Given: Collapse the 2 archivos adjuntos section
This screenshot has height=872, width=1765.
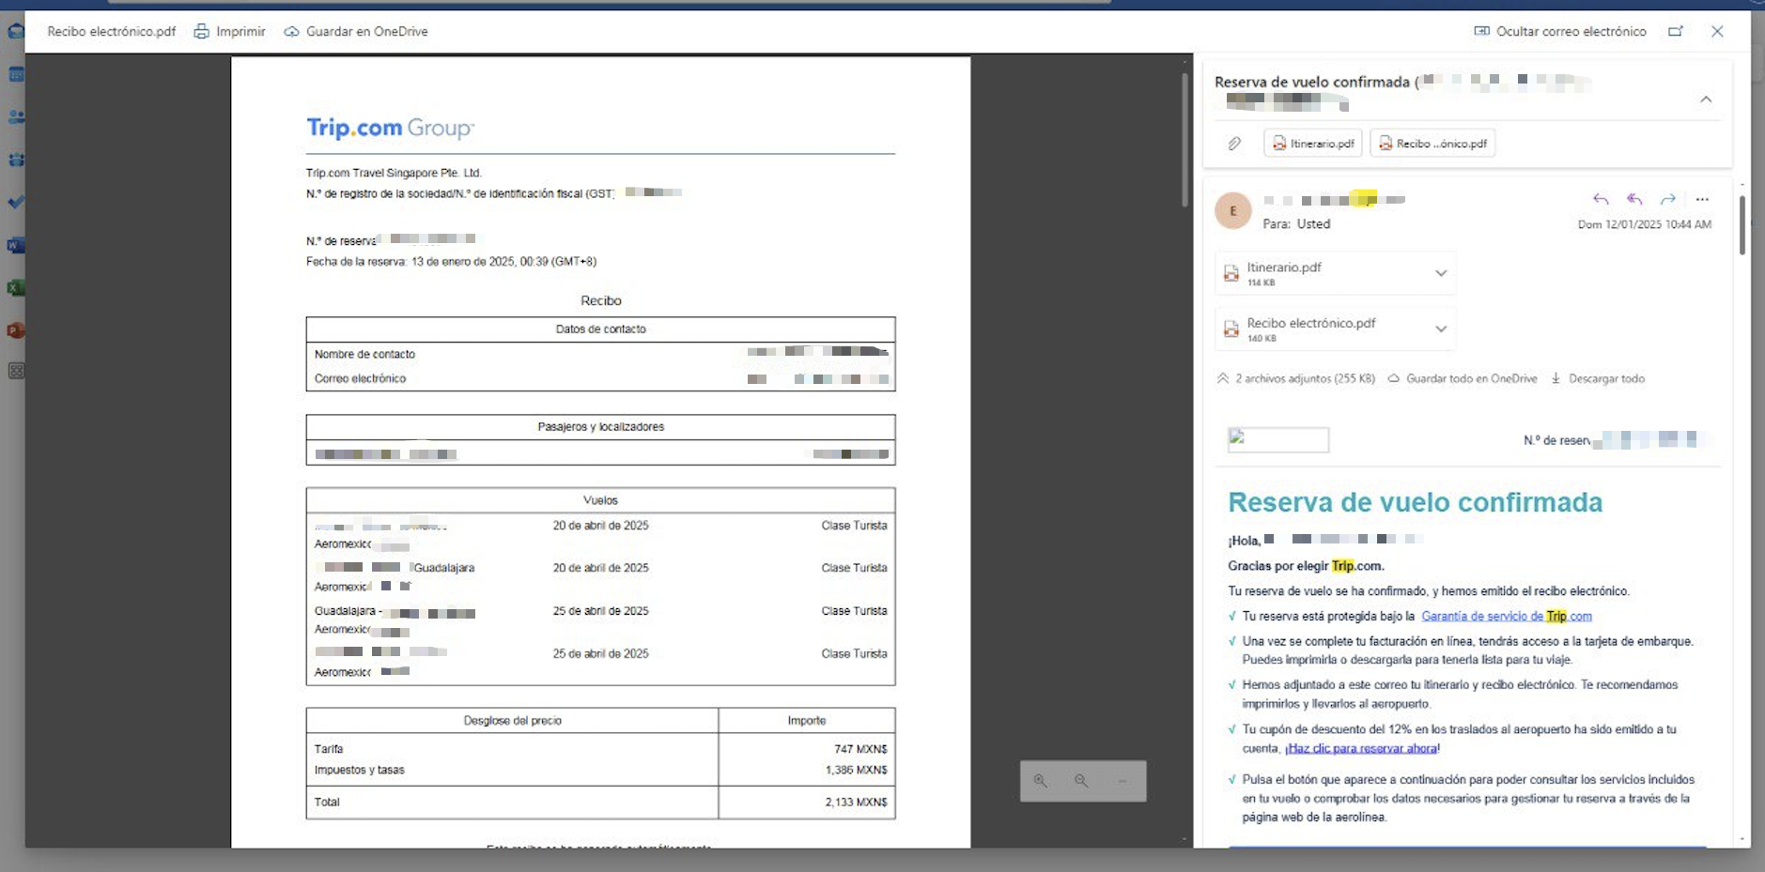Looking at the screenshot, I should coord(1223,379).
